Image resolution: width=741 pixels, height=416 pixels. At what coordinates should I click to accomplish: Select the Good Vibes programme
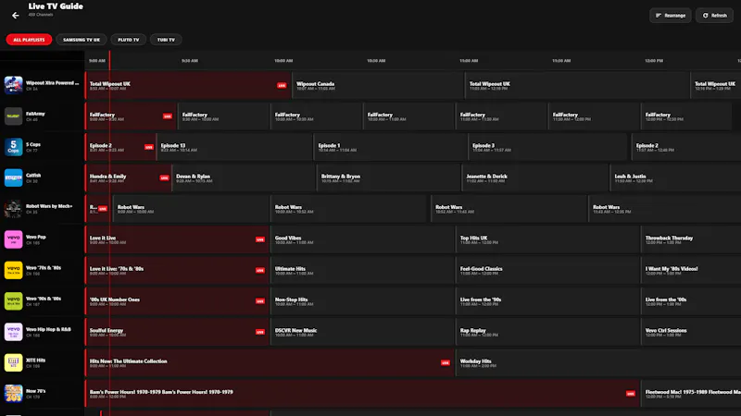[x=362, y=239]
